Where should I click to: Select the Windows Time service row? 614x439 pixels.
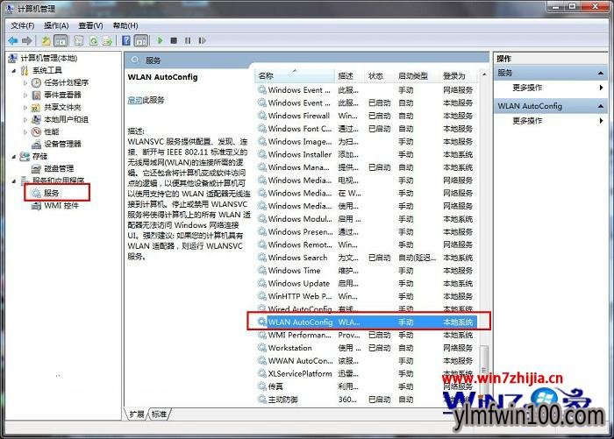coord(367,271)
